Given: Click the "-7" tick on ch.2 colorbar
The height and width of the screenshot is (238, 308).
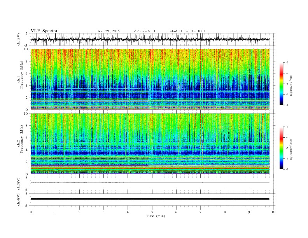Looking at the screenshot, I should point(287,169).
